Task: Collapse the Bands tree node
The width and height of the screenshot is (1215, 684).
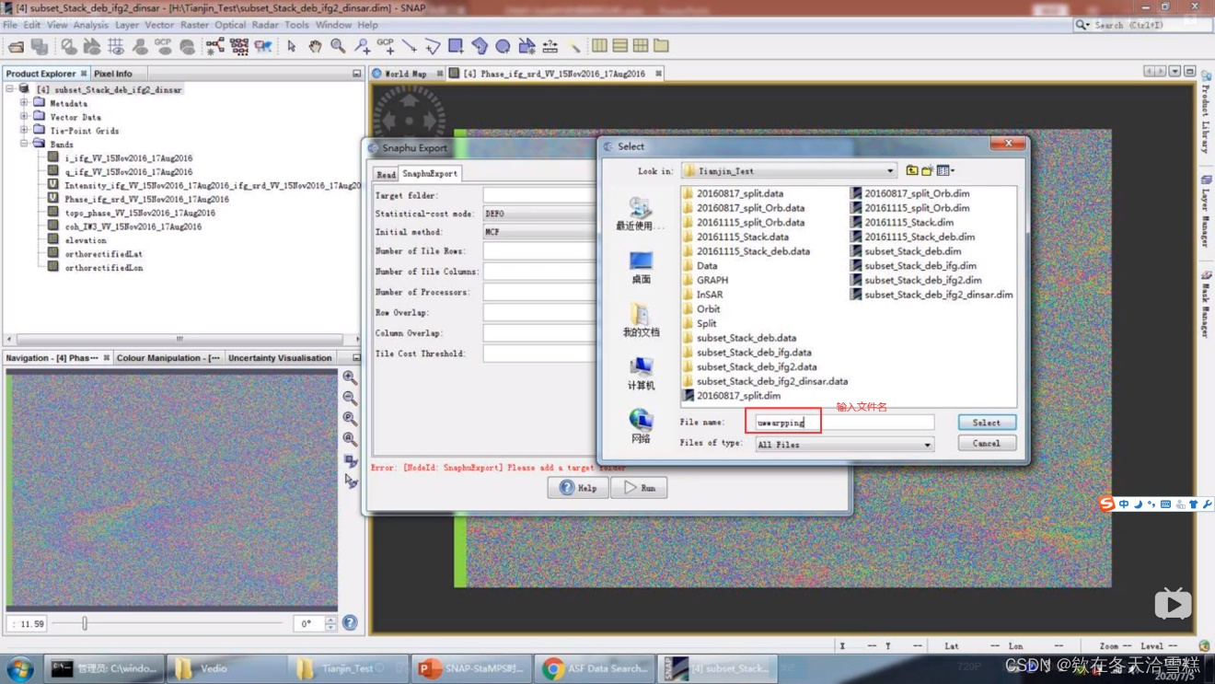Action: [x=24, y=145]
